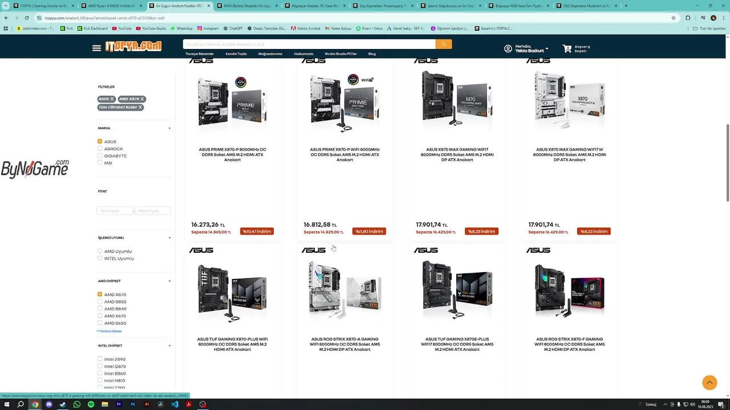The height and width of the screenshot is (410, 730).
Task: Collapse the MARKA filter section
Action: (x=169, y=128)
